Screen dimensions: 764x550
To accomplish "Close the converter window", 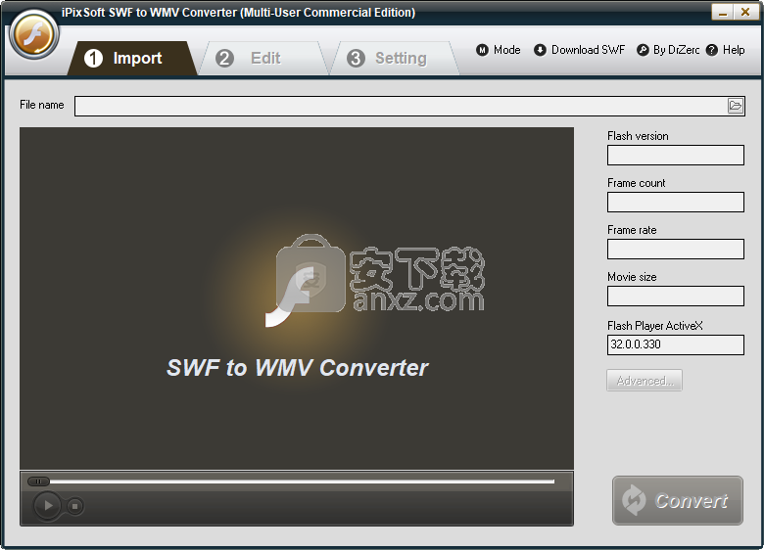I will click(x=745, y=12).
